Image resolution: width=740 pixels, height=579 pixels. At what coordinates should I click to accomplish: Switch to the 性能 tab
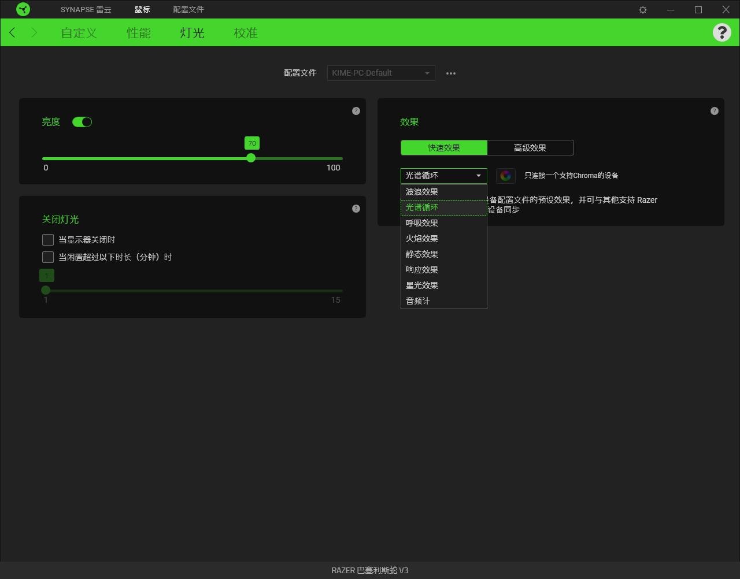point(139,33)
